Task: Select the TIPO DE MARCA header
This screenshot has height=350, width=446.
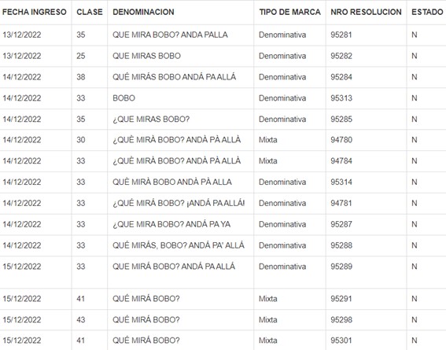Action: pos(289,12)
